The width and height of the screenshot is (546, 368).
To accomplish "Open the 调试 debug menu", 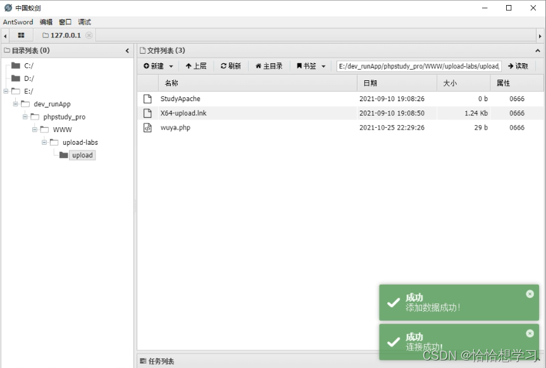I will pos(83,21).
